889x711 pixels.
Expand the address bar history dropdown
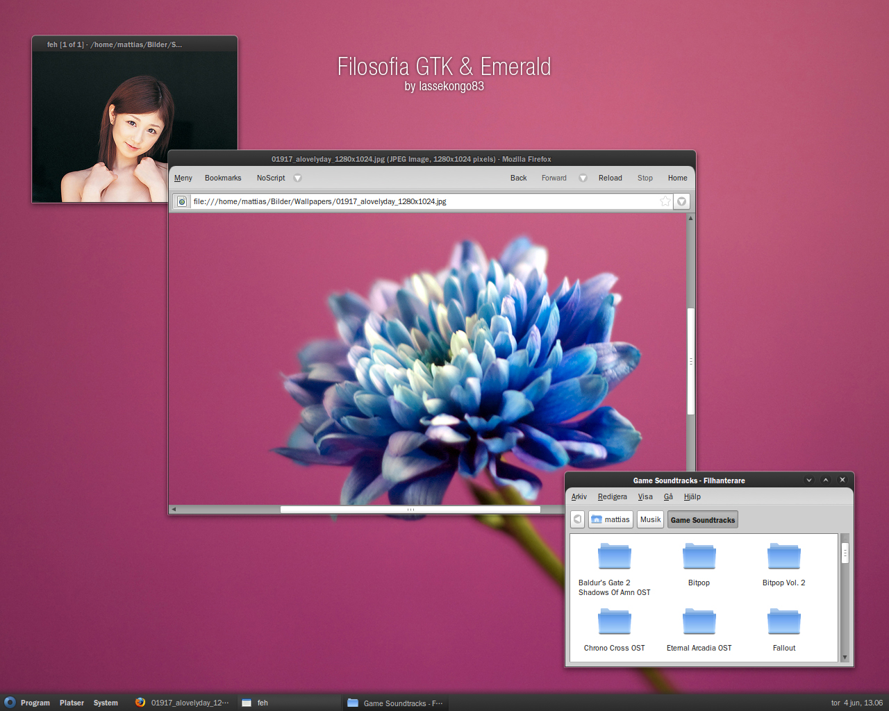pos(682,201)
